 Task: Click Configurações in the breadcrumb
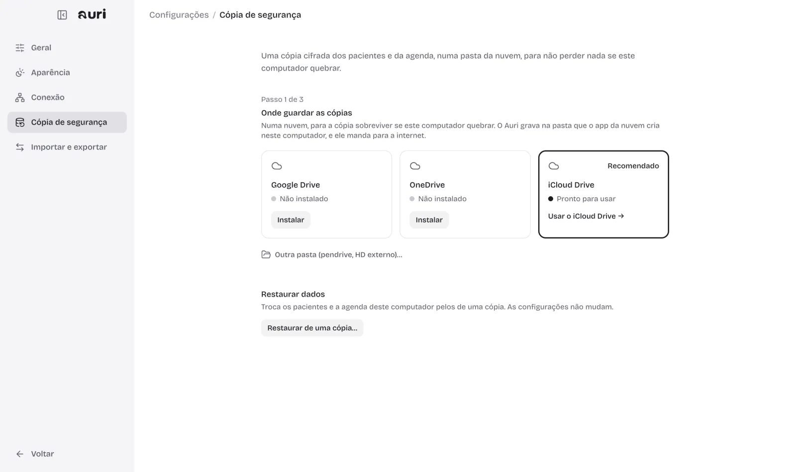click(x=179, y=15)
